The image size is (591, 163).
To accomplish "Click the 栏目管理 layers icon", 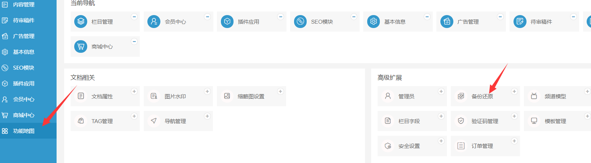I will [x=81, y=22].
